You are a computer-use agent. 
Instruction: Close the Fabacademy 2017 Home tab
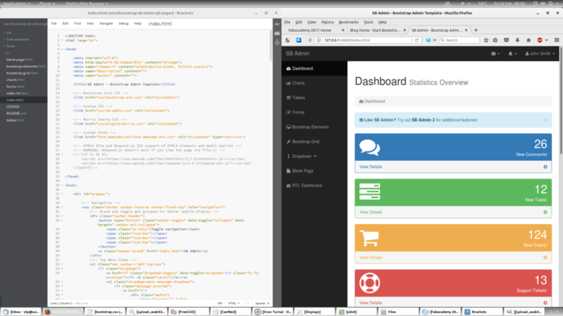[343, 30]
